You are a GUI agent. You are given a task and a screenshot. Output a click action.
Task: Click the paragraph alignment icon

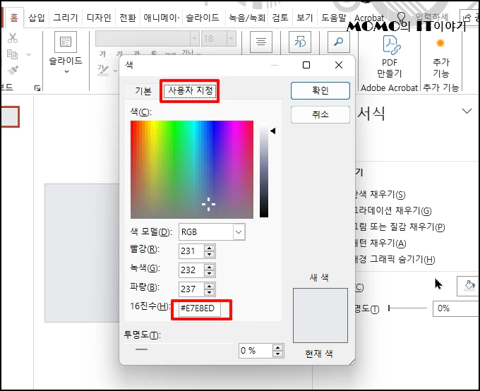260,42
